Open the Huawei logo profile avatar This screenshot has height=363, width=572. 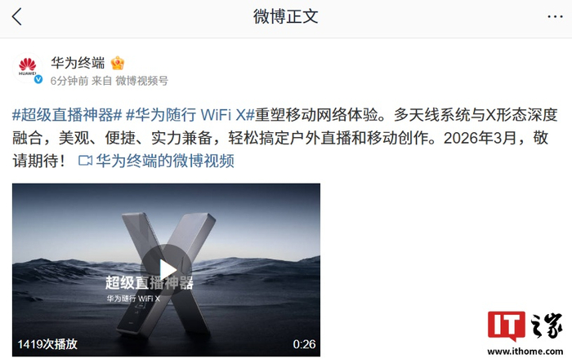coord(27,68)
